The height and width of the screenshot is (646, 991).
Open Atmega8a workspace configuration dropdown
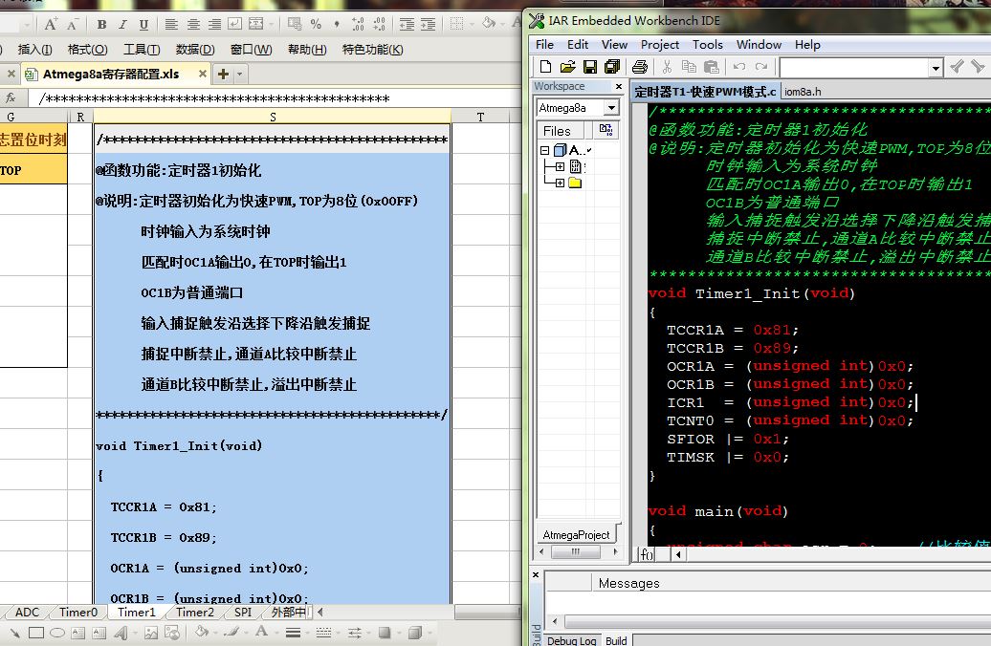click(610, 108)
